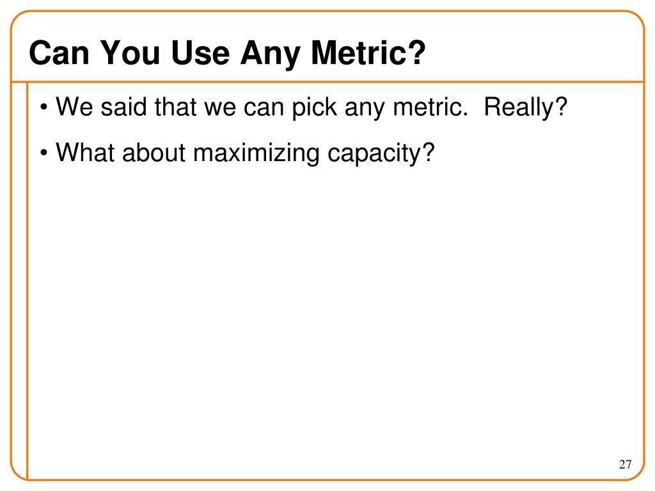Click the word 'Metric?' in the title
The width and height of the screenshot is (655, 491).
pyautogui.click(x=368, y=52)
